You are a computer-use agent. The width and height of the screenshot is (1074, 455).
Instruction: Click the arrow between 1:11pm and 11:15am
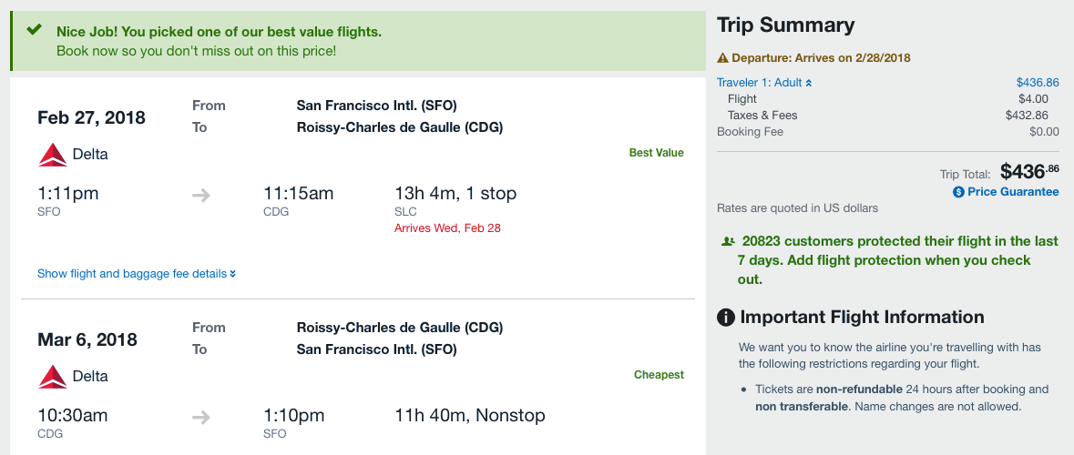coord(202,195)
